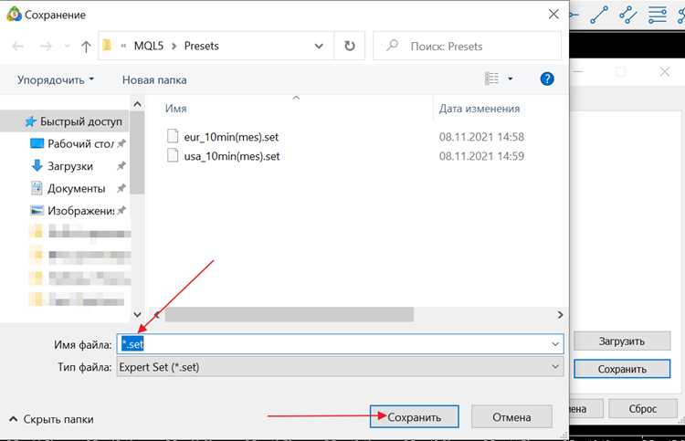Screen dimensions: 685x441
Task: Cancel the save dialog with Отмена
Action: 511,417
